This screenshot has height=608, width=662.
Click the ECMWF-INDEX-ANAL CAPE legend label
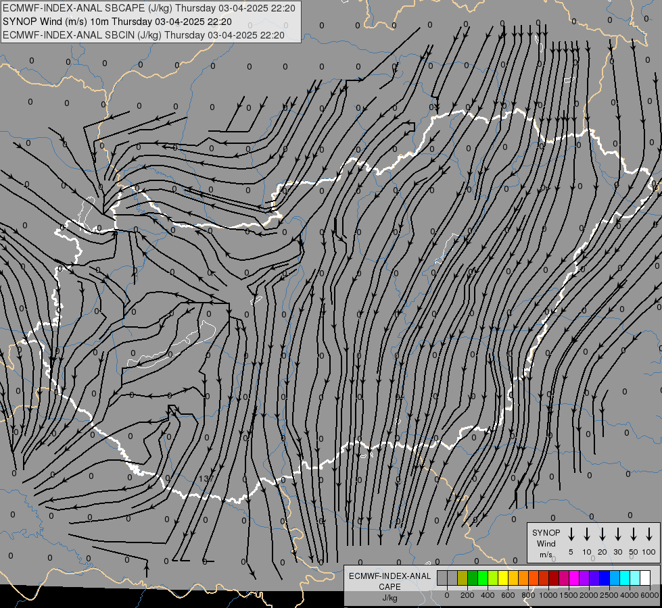(x=389, y=581)
